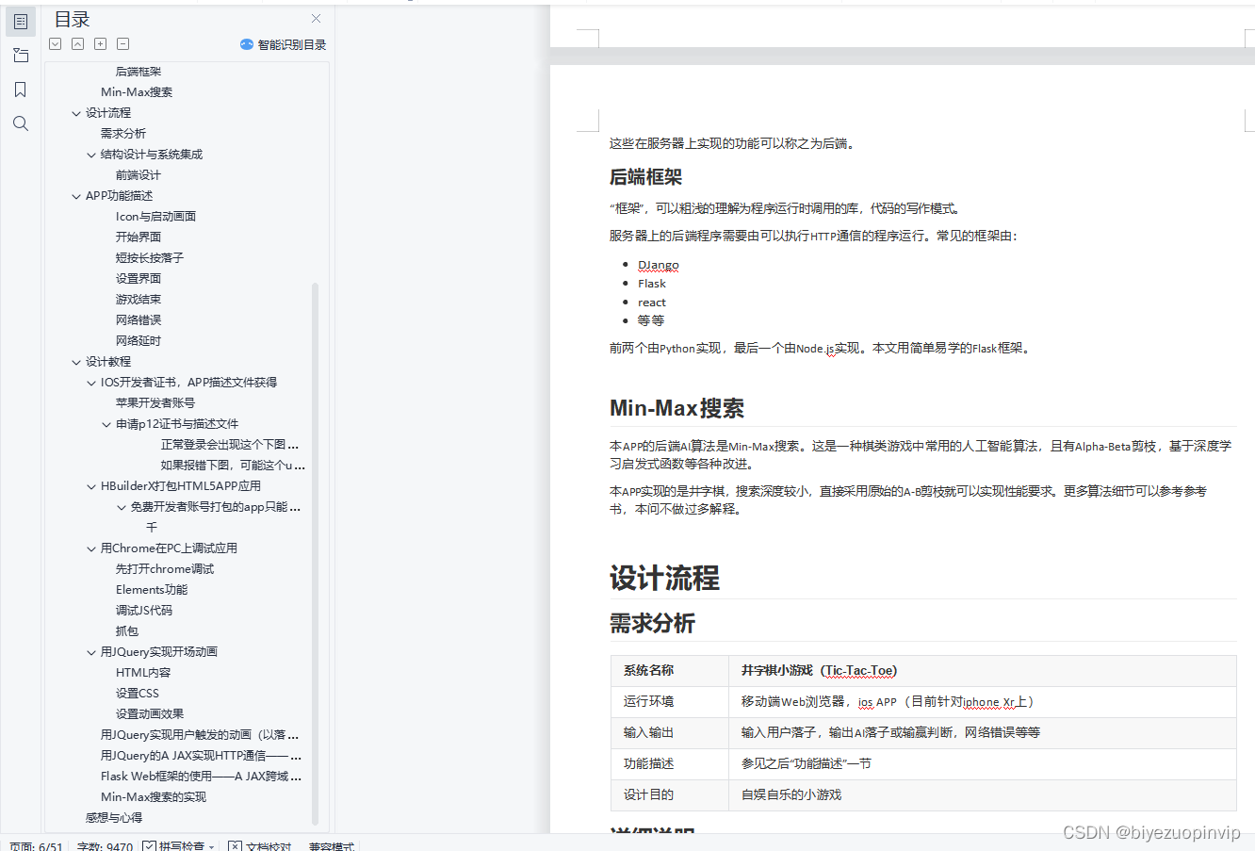The image size is (1255, 851).
Task: Click the plus icon to expand outline levels
Action: point(100,43)
